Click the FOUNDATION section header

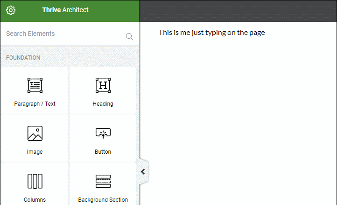point(23,58)
